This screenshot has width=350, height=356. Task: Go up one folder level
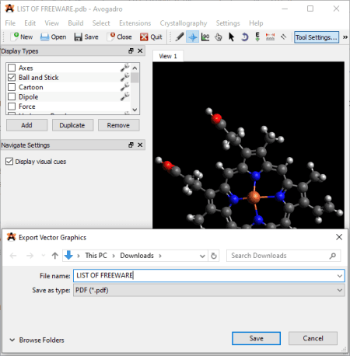tap(54, 256)
